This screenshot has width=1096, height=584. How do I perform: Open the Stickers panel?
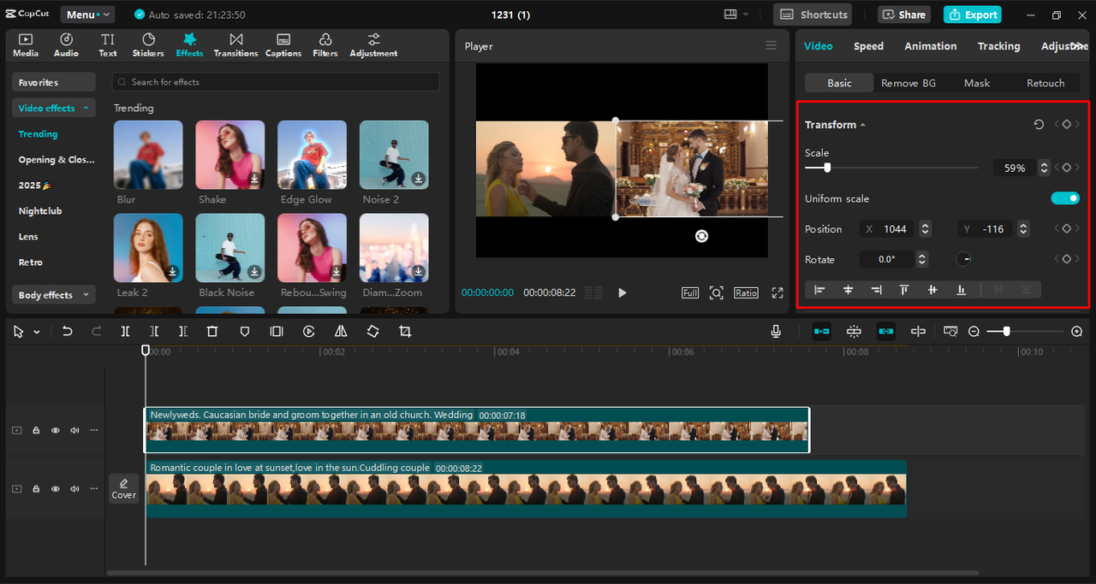[x=148, y=45]
